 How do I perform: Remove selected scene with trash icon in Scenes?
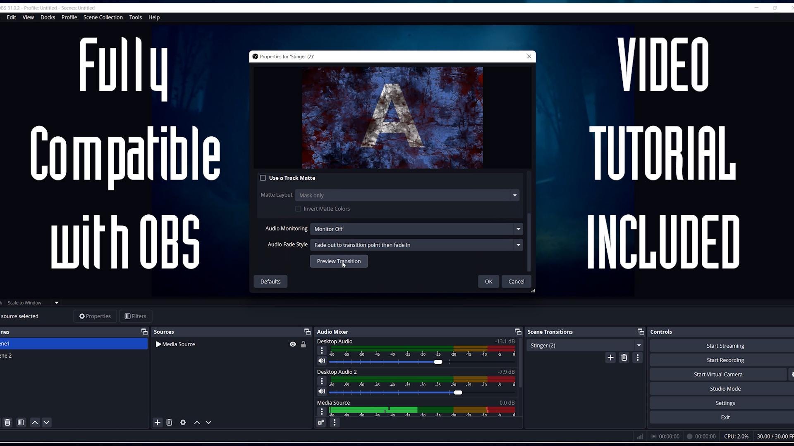point(7,422)
